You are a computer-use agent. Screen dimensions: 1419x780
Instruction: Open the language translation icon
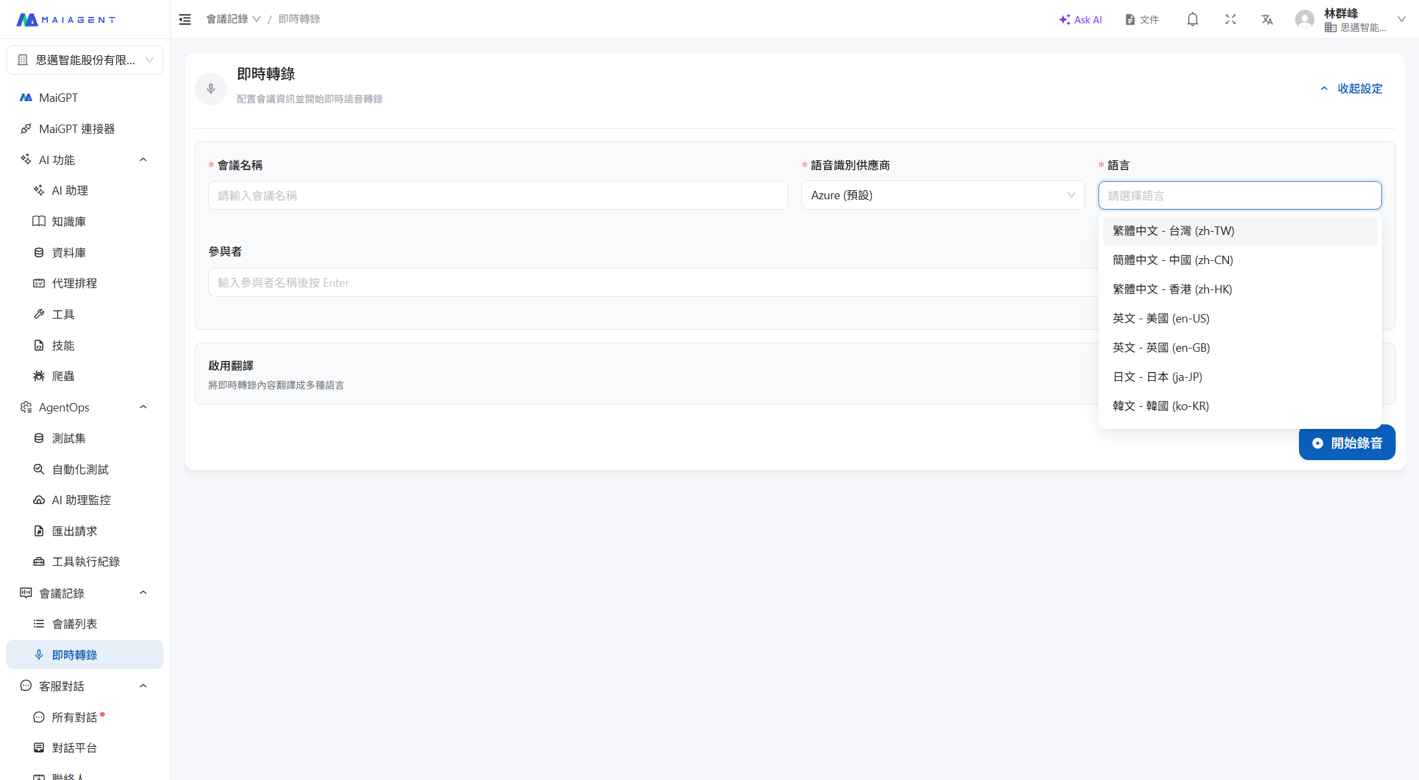[1267, 19]
